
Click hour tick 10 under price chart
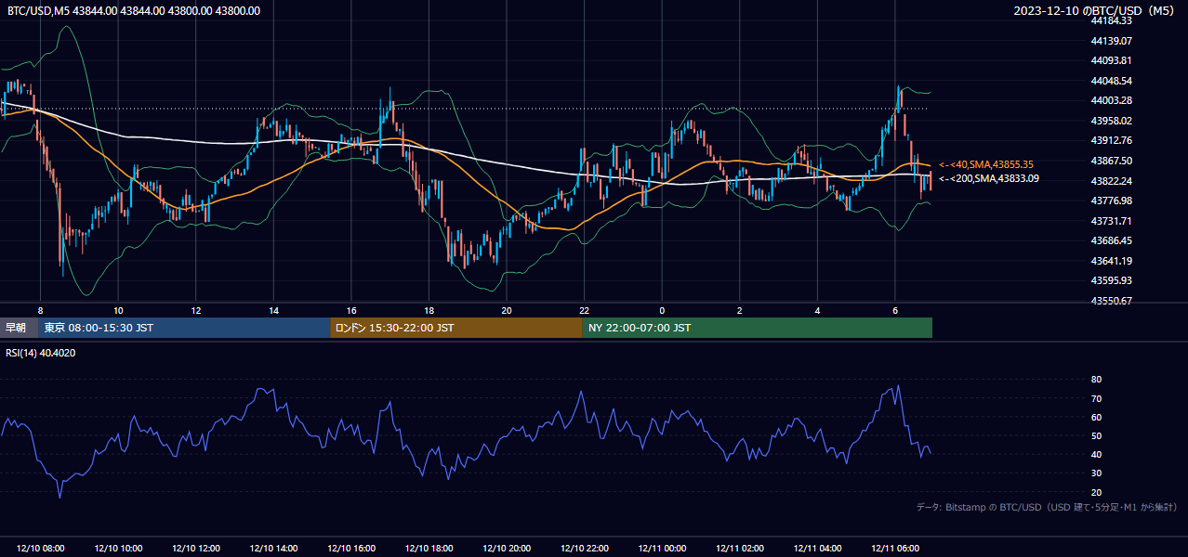(118, 310)
